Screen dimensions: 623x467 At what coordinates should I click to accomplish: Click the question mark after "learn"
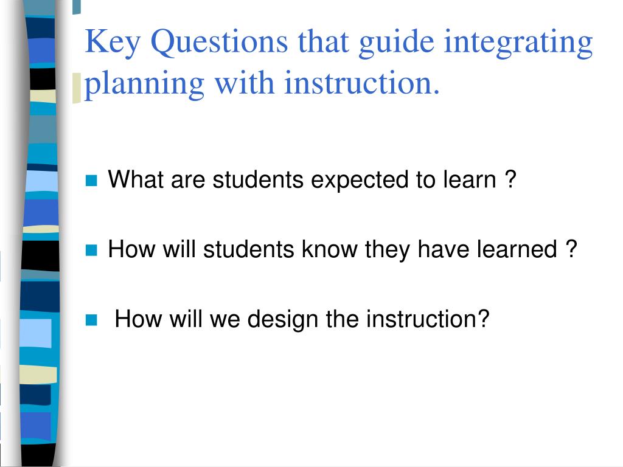point(510,180)
